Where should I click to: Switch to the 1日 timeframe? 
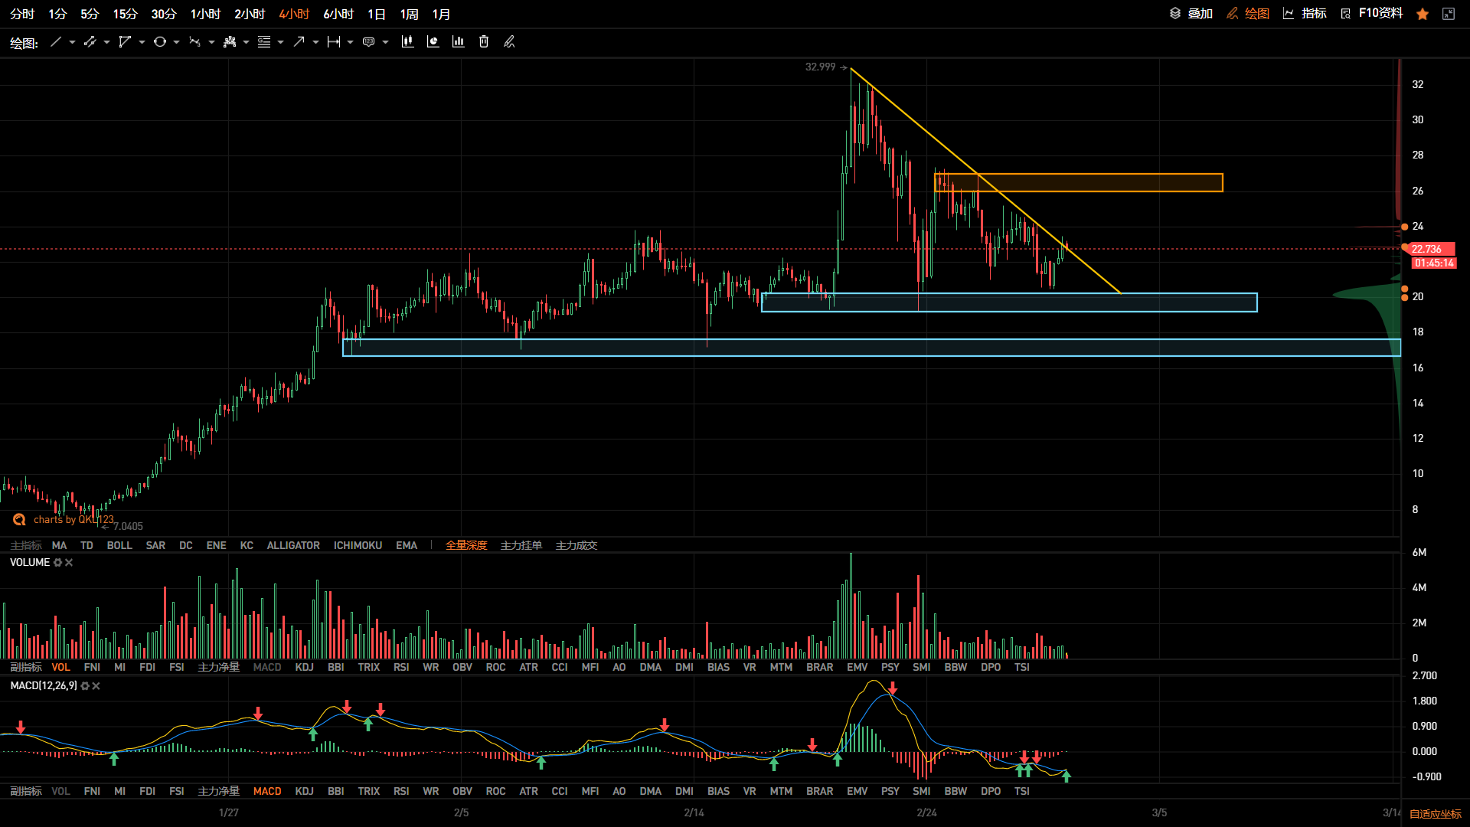pos(376,15)
